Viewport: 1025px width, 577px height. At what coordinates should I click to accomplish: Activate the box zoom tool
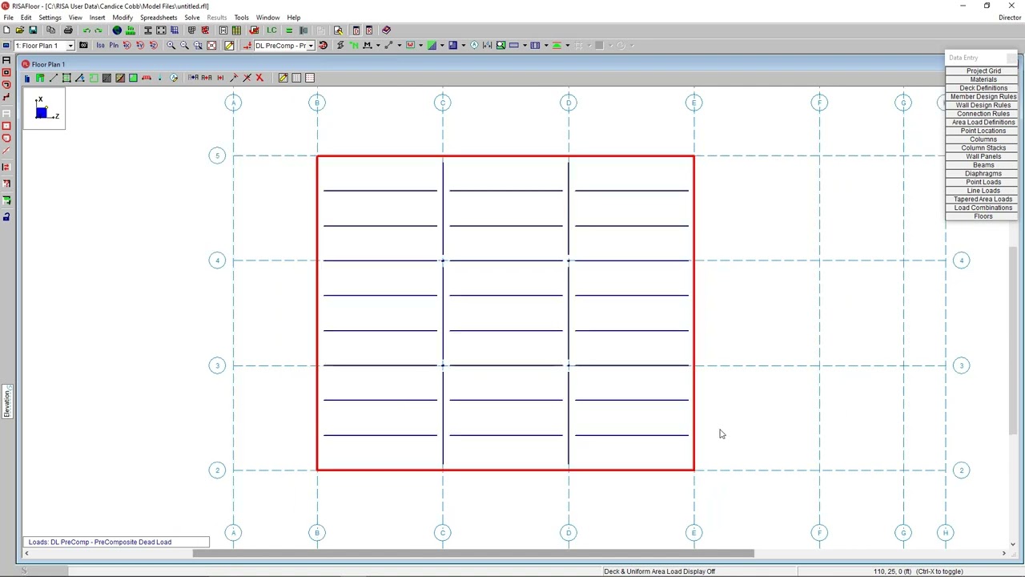coord(198,46)
